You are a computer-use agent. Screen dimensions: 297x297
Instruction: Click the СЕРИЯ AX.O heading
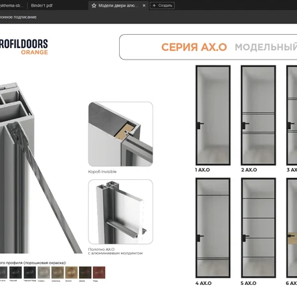(194, 47)
